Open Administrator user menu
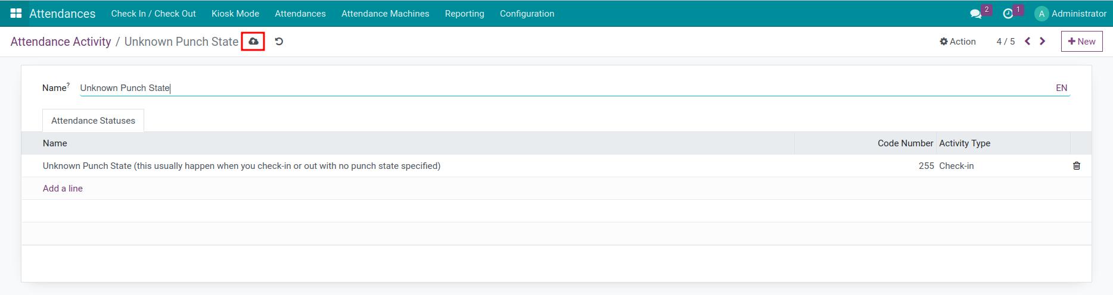The image size is (1113, 295). click(1071, 14)
